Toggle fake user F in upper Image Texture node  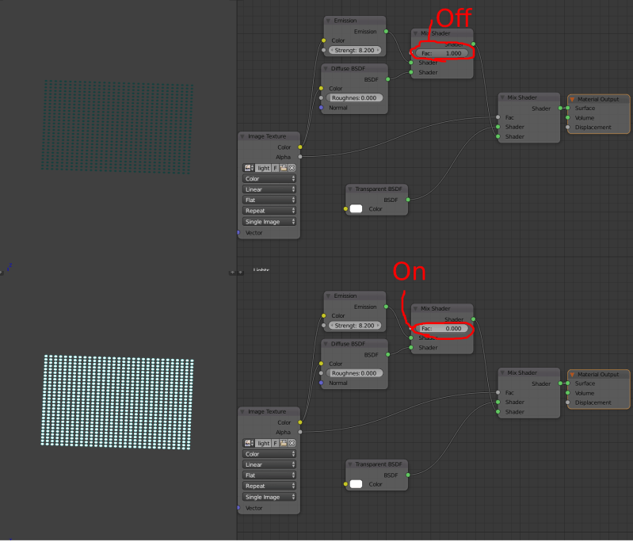(276, 168)
